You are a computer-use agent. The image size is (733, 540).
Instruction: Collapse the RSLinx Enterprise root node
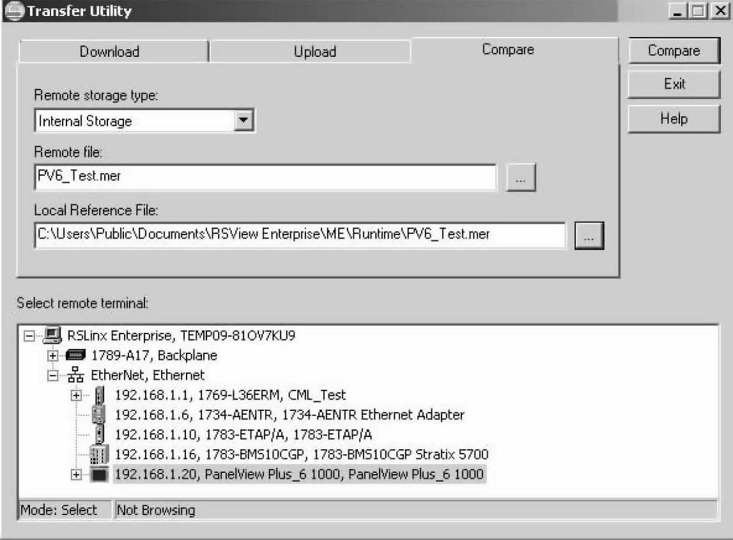29,336
